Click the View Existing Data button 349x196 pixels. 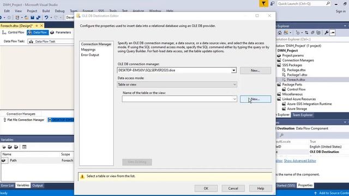pos(137,162)
